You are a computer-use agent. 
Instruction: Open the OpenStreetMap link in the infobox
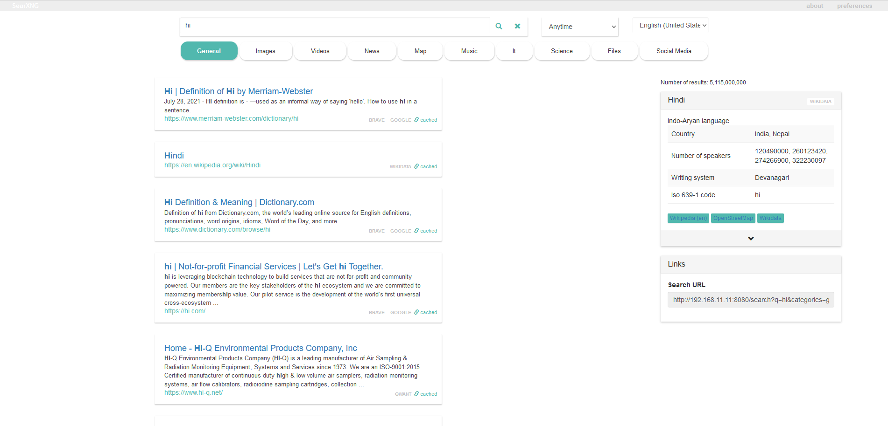point(733,218)
